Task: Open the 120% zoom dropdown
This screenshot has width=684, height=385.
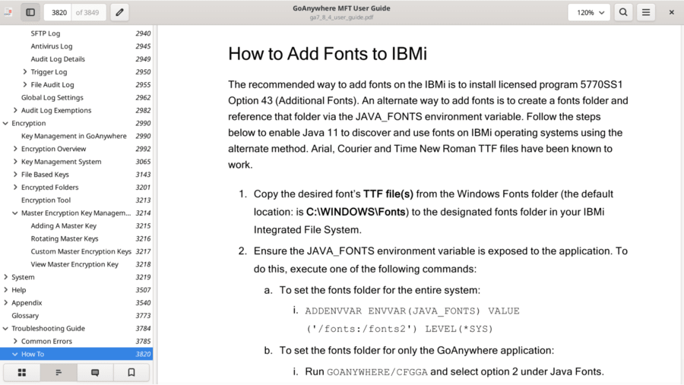Action: [x=589, y=12]
